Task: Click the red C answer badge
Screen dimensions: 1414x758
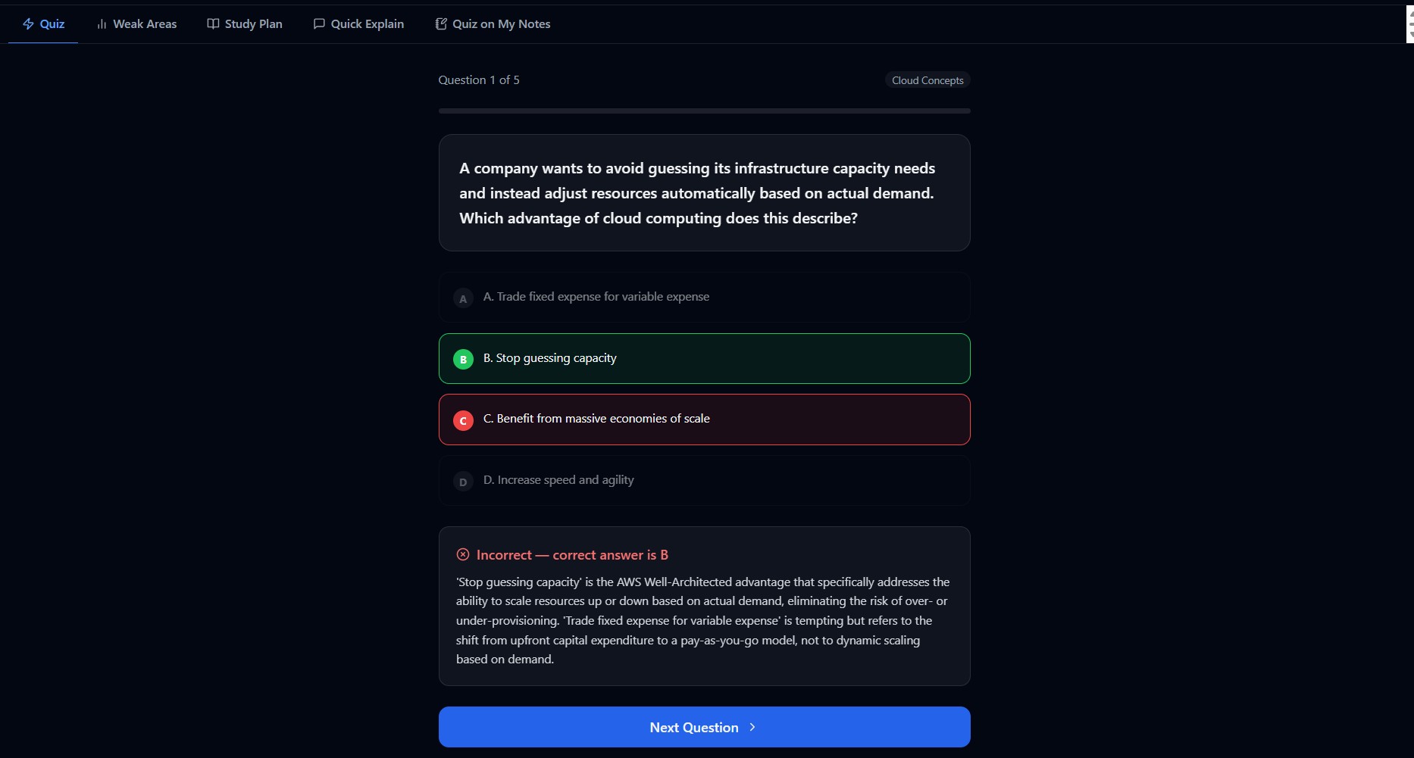Action: point(463,421)
